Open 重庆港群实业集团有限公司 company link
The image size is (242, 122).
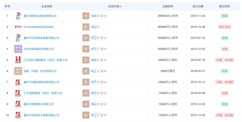(40, 16)
